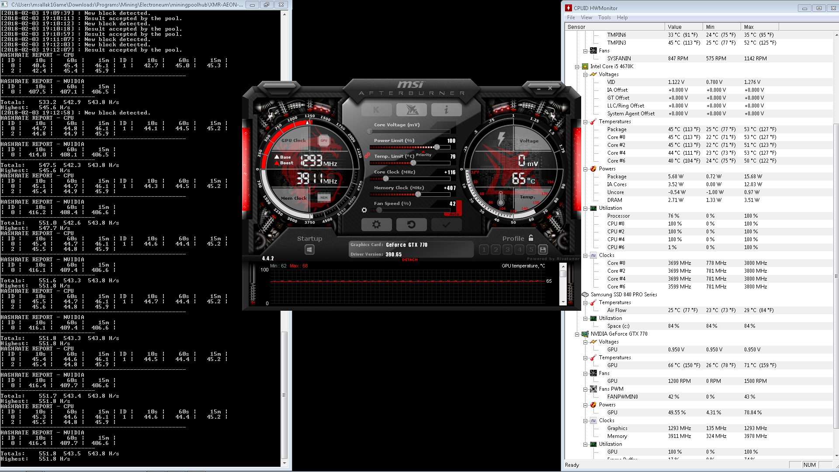Collapse the Intel Core i5 4670K node
The image size is (839, 472).
pyautogui.click(x=577, y=67)
